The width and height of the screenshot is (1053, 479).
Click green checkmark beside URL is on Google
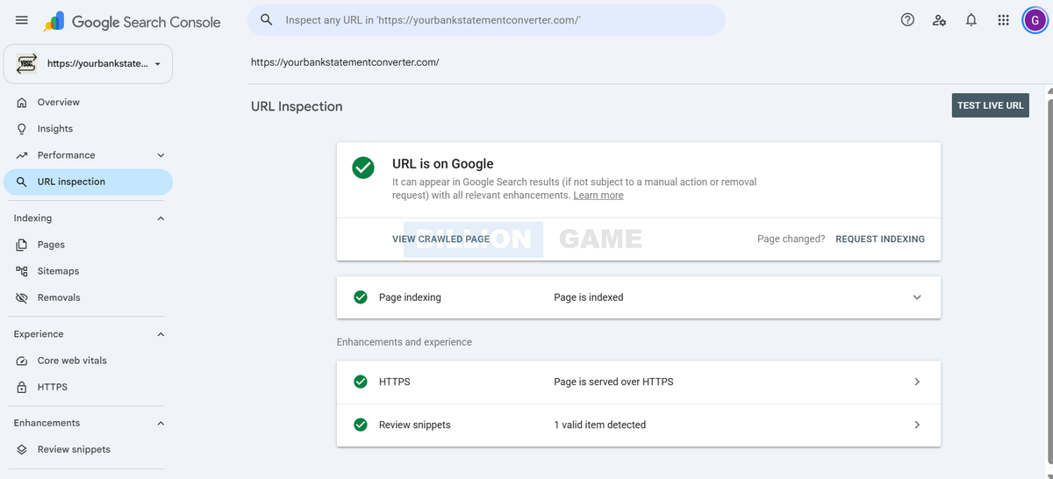363,168
